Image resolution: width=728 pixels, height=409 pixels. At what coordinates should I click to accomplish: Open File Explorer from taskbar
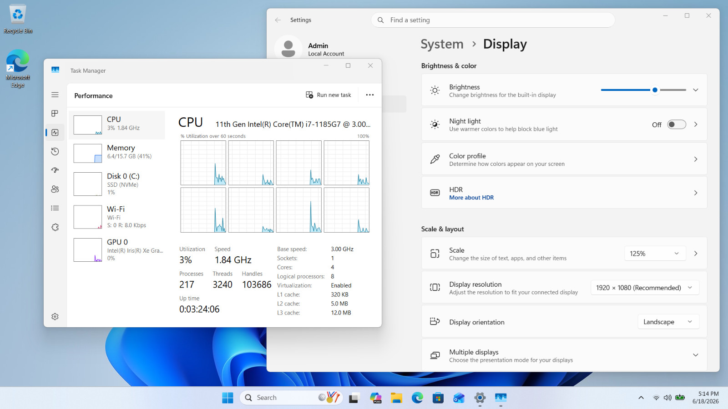[396, 398]
